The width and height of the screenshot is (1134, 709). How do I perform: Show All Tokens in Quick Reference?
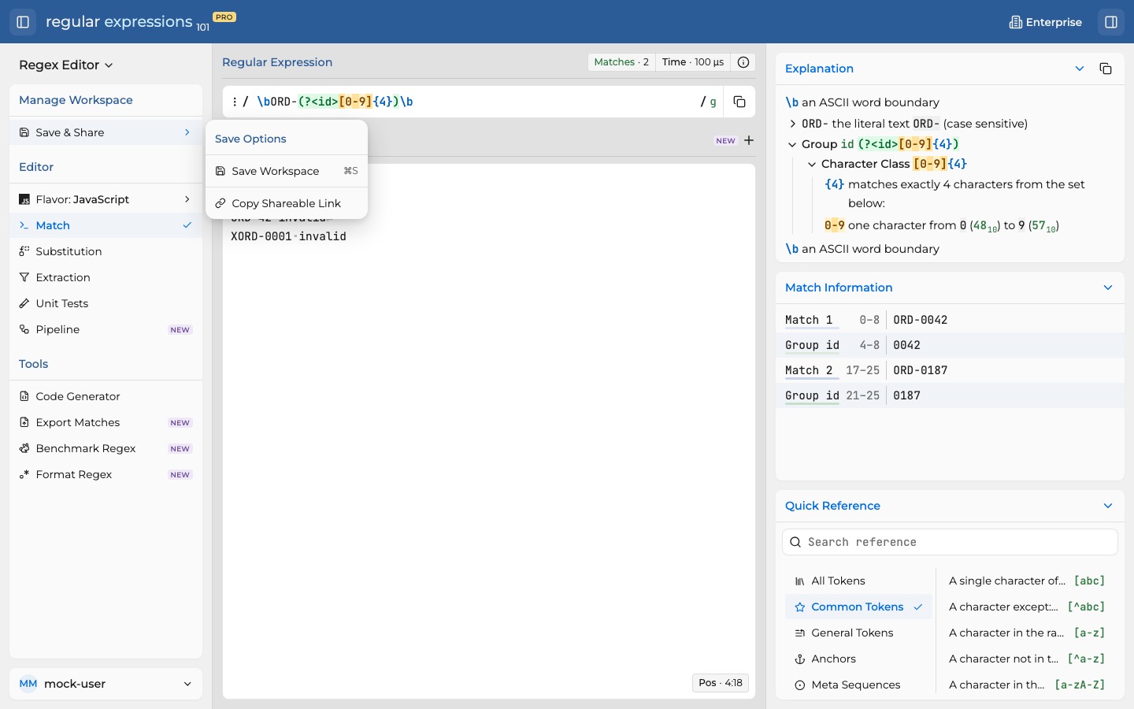click(x=858, y=581)
